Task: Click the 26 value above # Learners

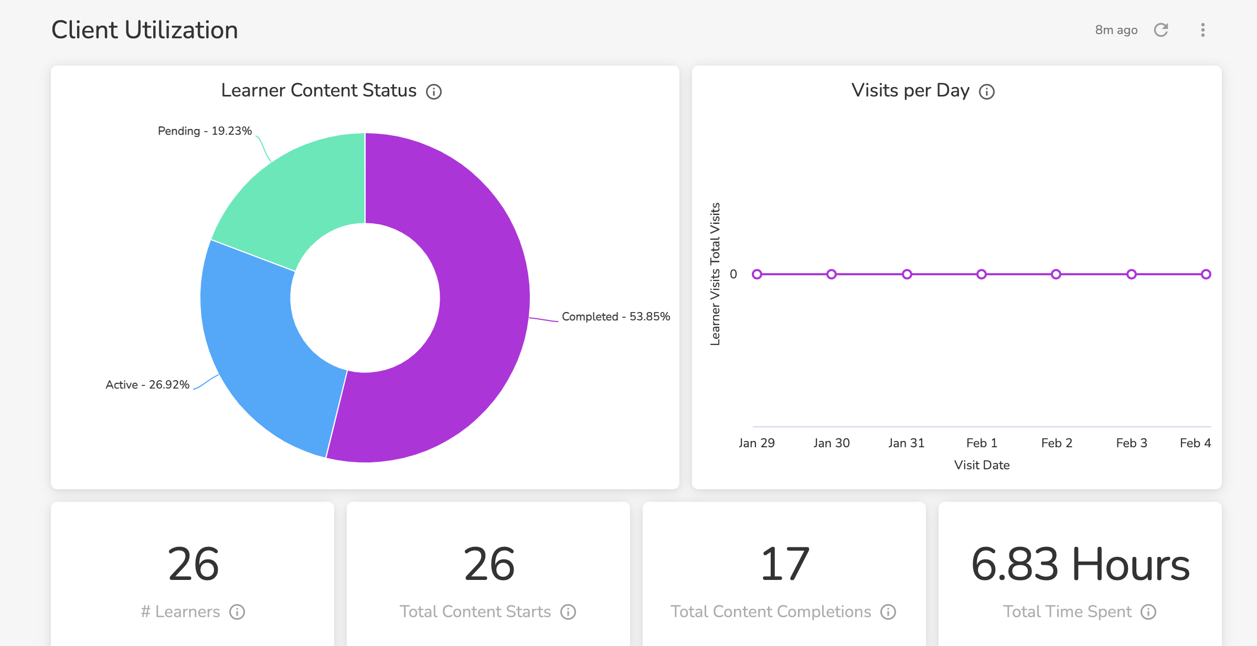Action: pos(193,564)
